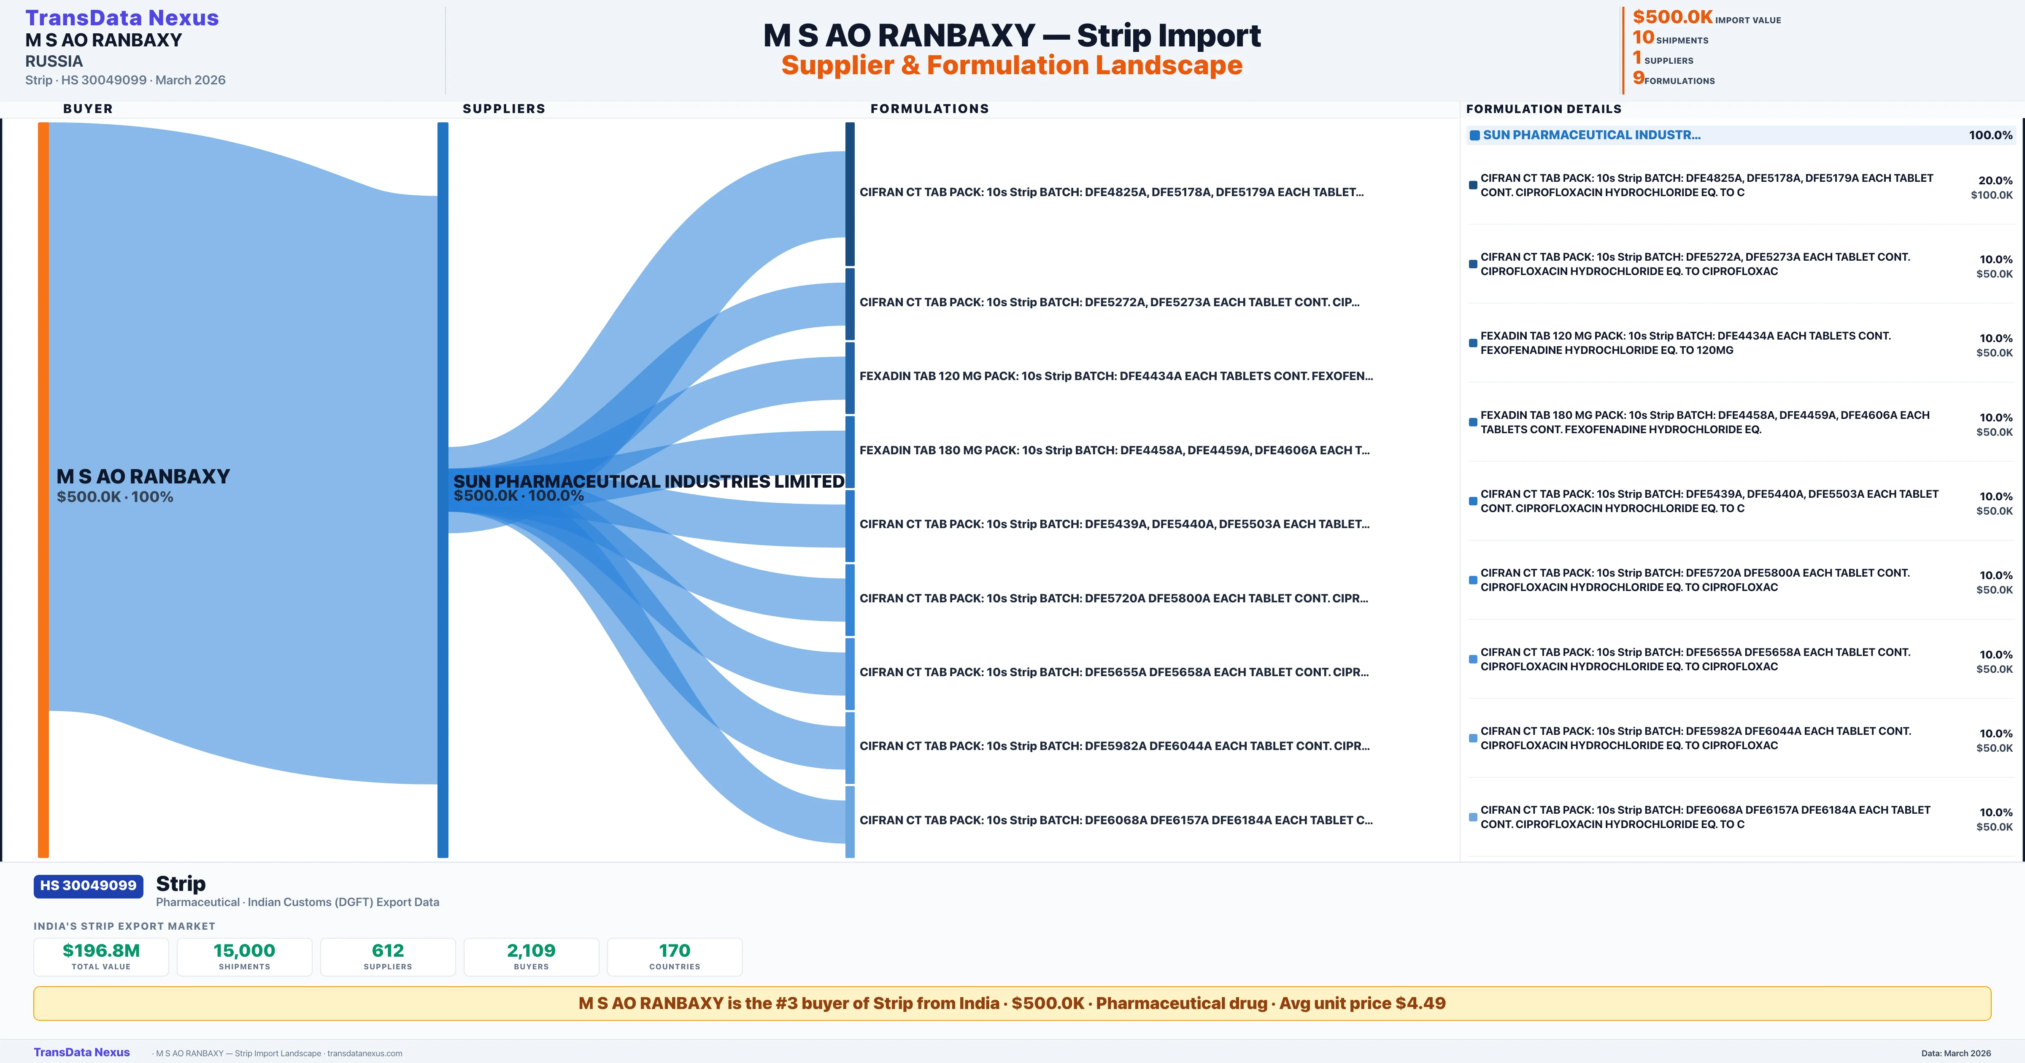Viewport: 2025px width, 1063px height.
Task: Open the $196.8M Total Value stat card
Action: pos(101,956)
